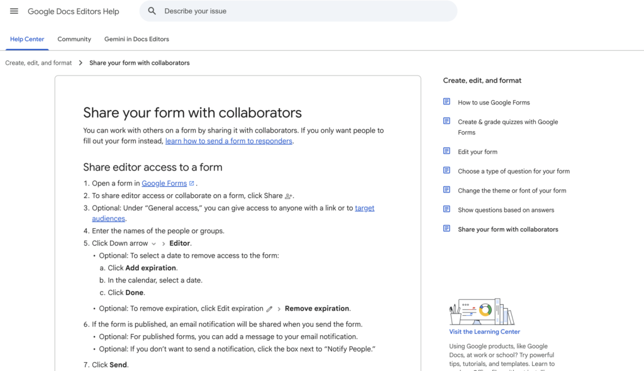Image resolution: width=644 pixels, height=371 pixels.
Task: Click the document icon beside How to use Google Forms
Action: [447, 102]
